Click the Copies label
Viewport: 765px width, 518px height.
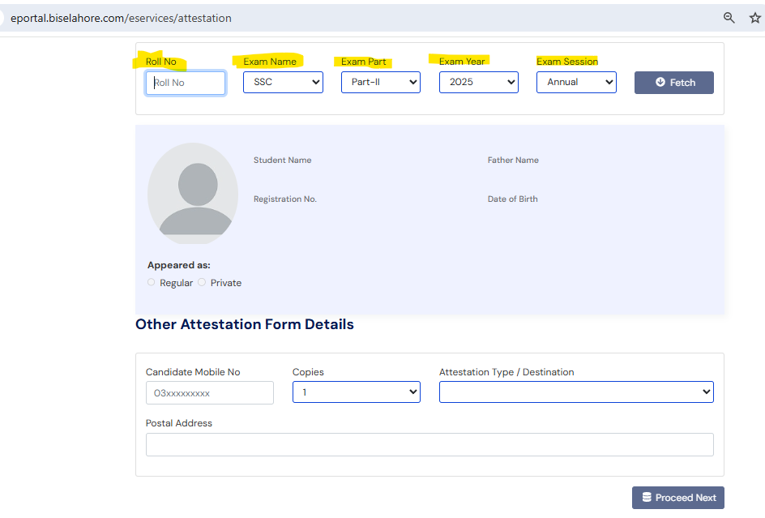coord(308,372)
